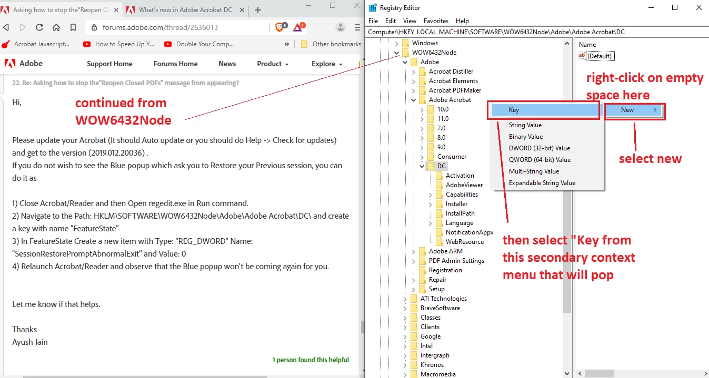Screen dimensions: 709x378
Task: Collapse the Adobe tree node
Action: pyautogui.click(x=405, y=62)
